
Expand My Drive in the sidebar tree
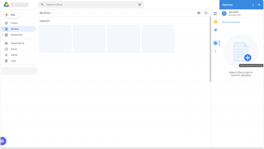2,29
